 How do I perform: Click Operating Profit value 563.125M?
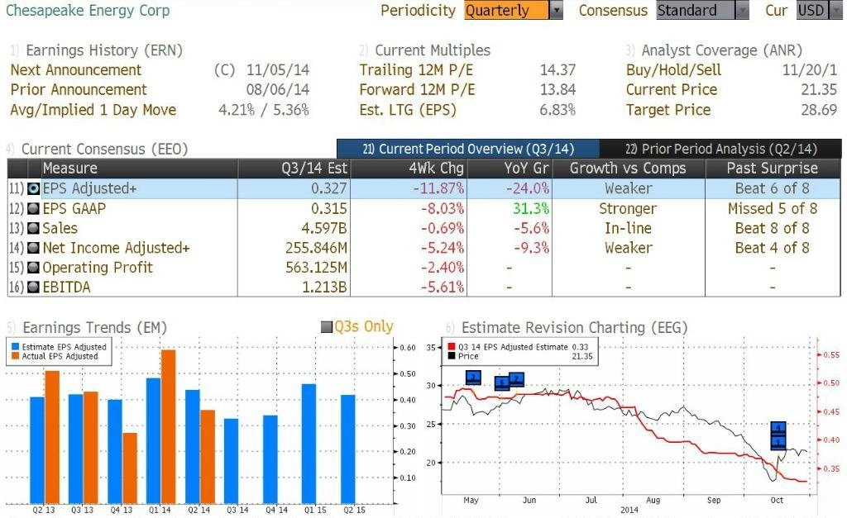(317, 268)
